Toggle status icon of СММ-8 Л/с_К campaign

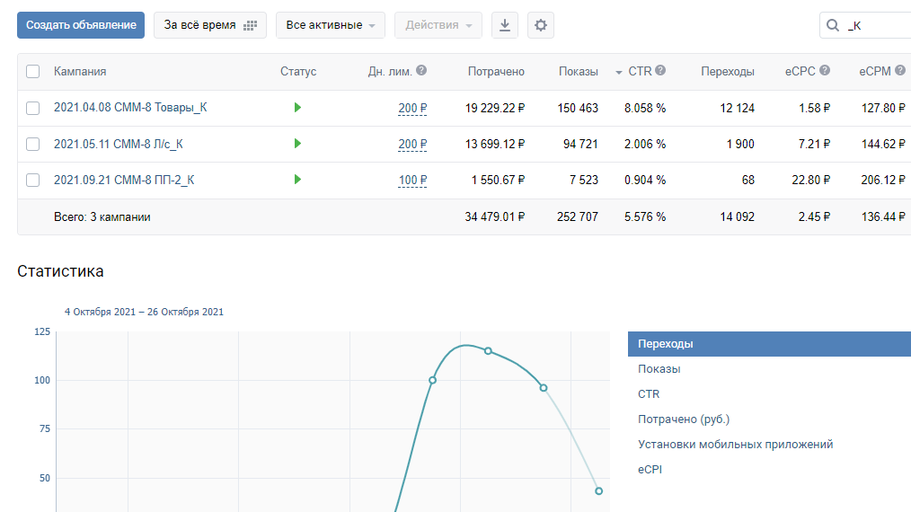click(x=297, y=144)
